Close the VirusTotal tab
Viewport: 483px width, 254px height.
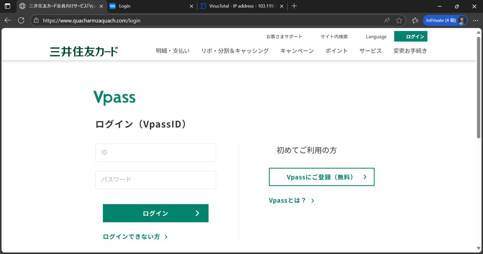[282, 6]
